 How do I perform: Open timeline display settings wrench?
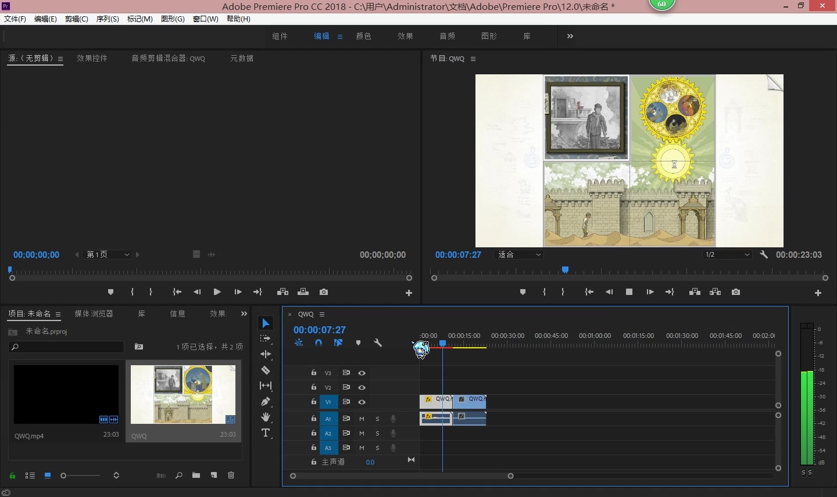coord(378,343)
